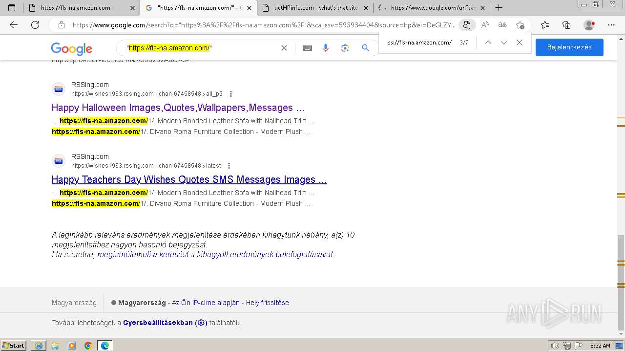Open the Windows Start menu

(14, 346)
